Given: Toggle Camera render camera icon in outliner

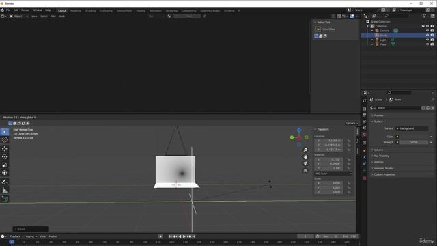Looking at the screenshot, I should 432,31.
